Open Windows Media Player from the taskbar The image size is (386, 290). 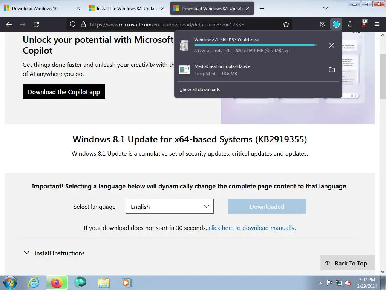tap(127, 282)
